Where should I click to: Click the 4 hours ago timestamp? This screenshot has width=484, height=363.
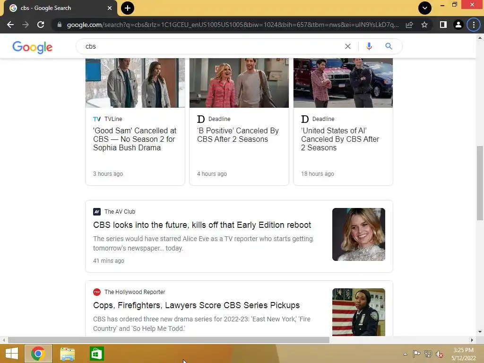pos(212,174)
